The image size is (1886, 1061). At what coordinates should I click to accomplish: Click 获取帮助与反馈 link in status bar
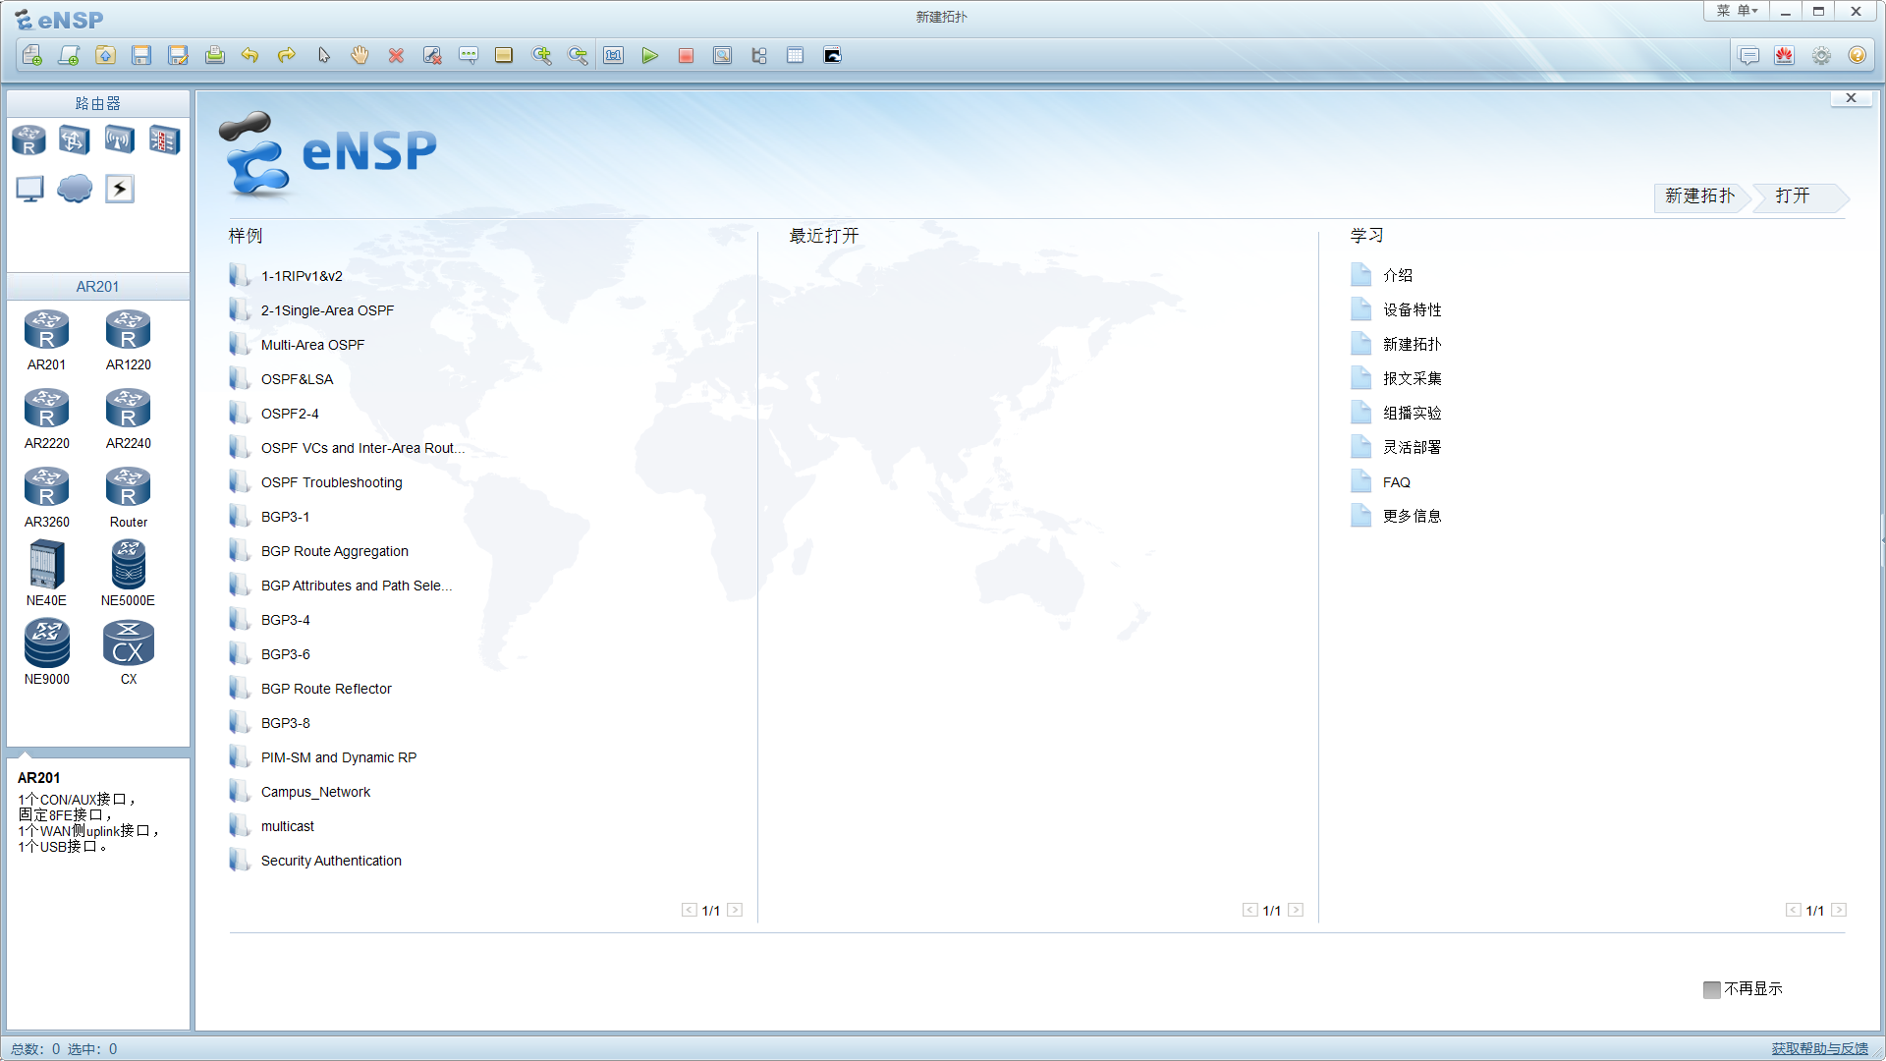point(1819,1049)
